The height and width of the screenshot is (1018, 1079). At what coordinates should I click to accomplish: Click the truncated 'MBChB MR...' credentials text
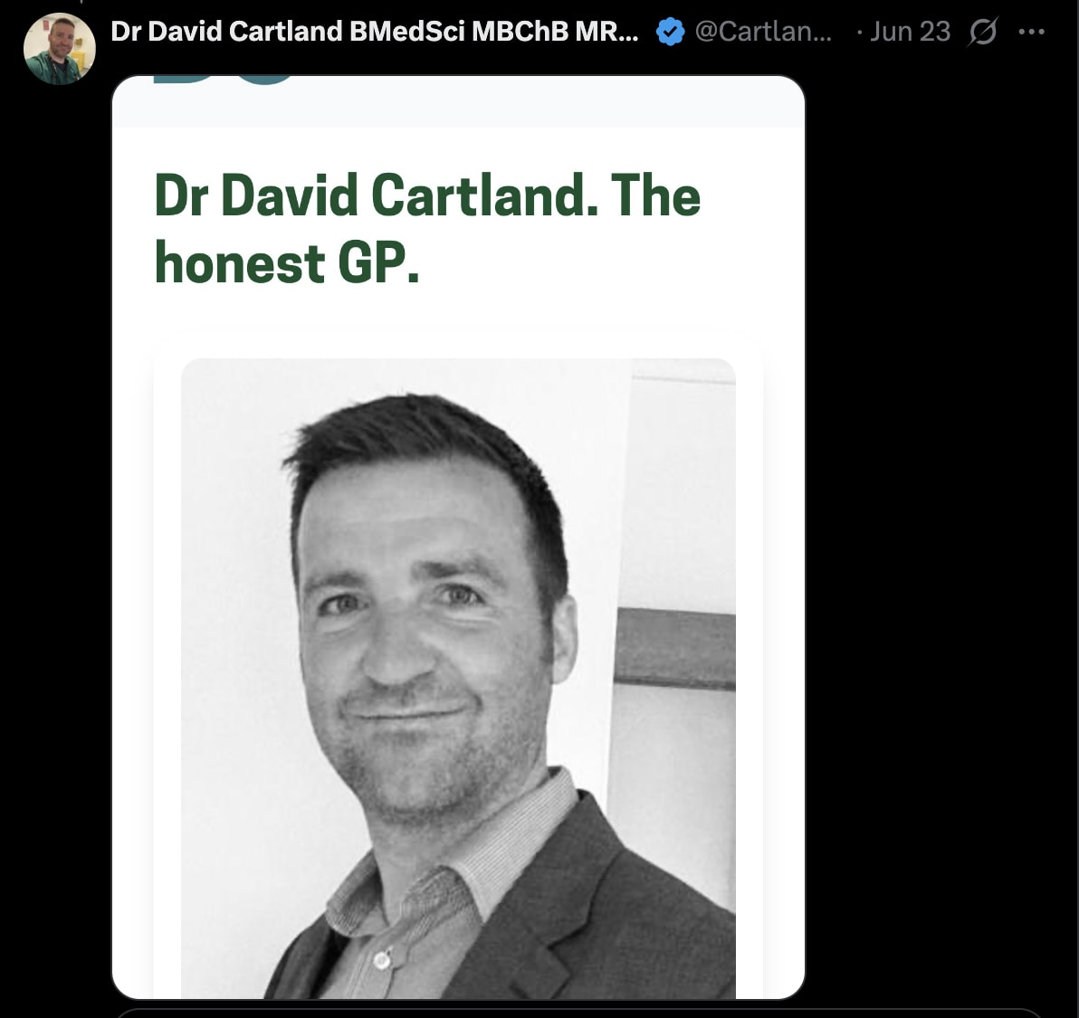click(556, 32)
